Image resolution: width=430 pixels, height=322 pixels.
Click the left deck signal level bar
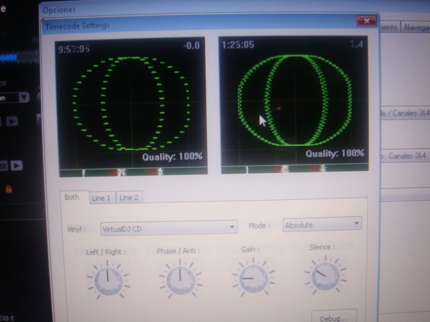tap(131, 172)
